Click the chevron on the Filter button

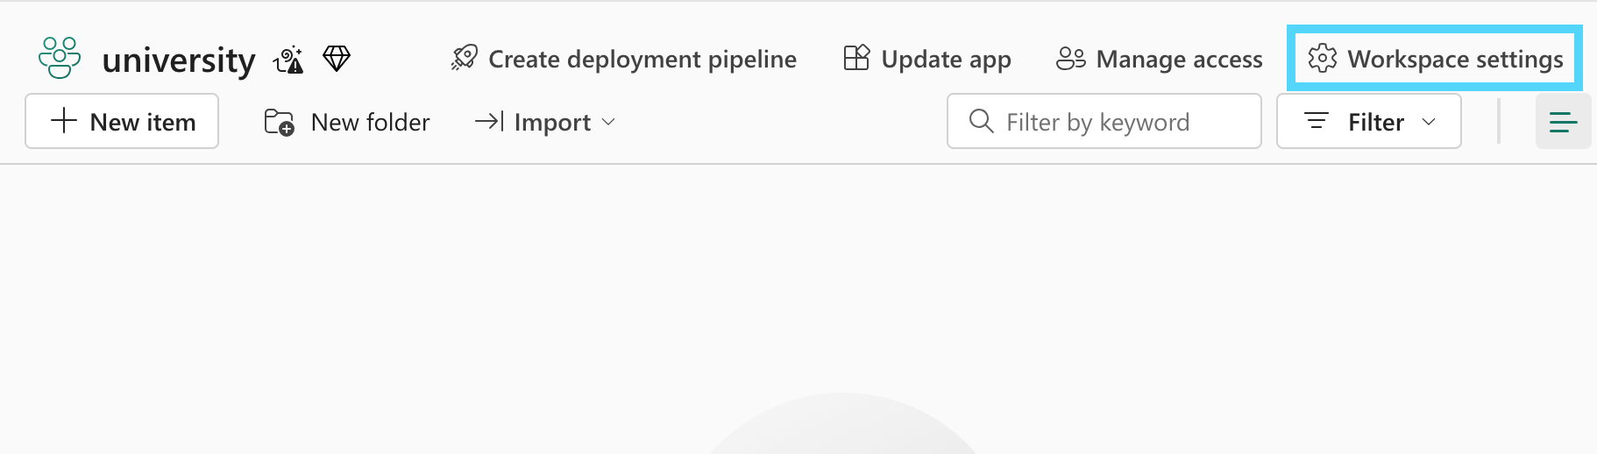pyautogui.click(x=1429, y=122)
